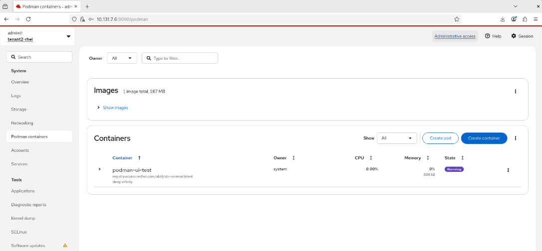The width and height of the screenshot is (542, 251).
Task: Open the Containers section kebab menu
Action: 516,138
